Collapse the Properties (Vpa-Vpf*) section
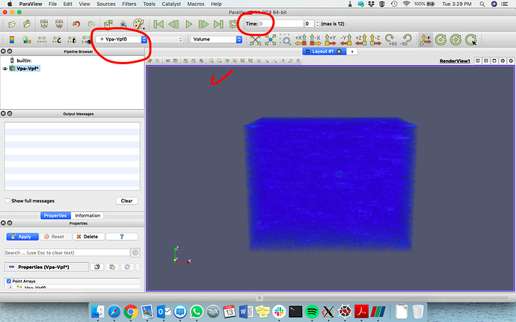 click(46, 267)
